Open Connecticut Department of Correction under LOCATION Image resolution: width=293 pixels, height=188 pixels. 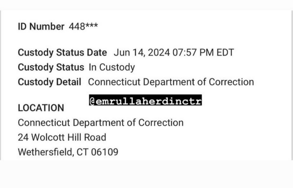tap(101, 123)
